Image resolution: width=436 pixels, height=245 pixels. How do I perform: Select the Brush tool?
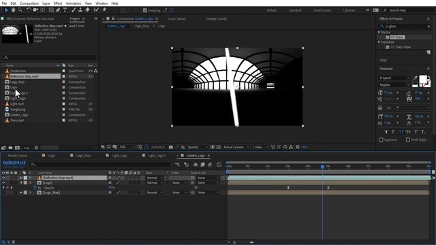pyautogui.click(x=74, y=10)
